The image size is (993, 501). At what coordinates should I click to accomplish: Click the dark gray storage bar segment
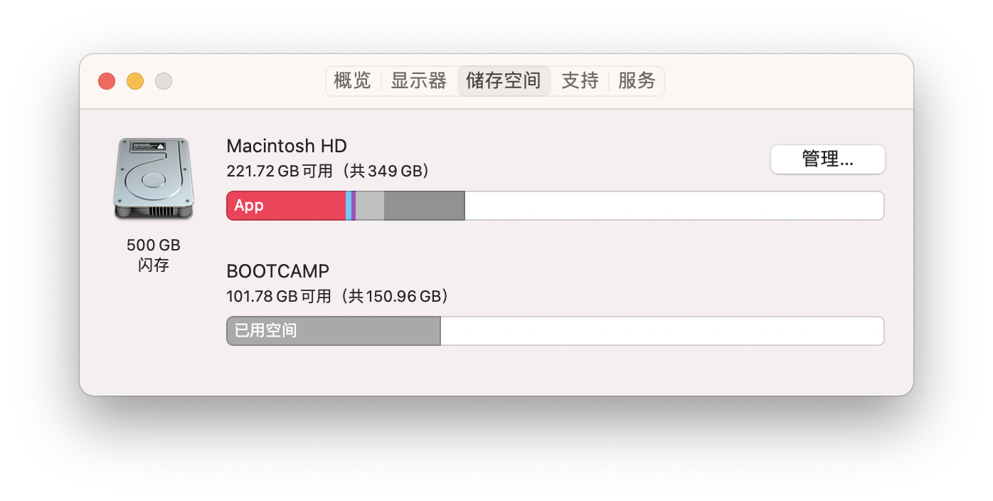click(424, 206)
